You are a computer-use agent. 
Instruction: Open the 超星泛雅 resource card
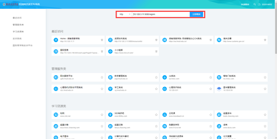(x=132, y=126)
